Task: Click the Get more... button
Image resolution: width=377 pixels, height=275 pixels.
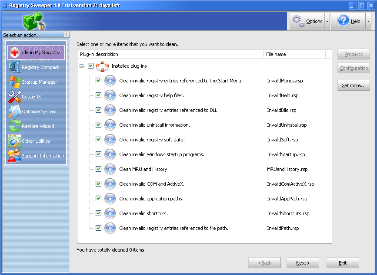Action: pyautogui.click(x=354, y=85)
